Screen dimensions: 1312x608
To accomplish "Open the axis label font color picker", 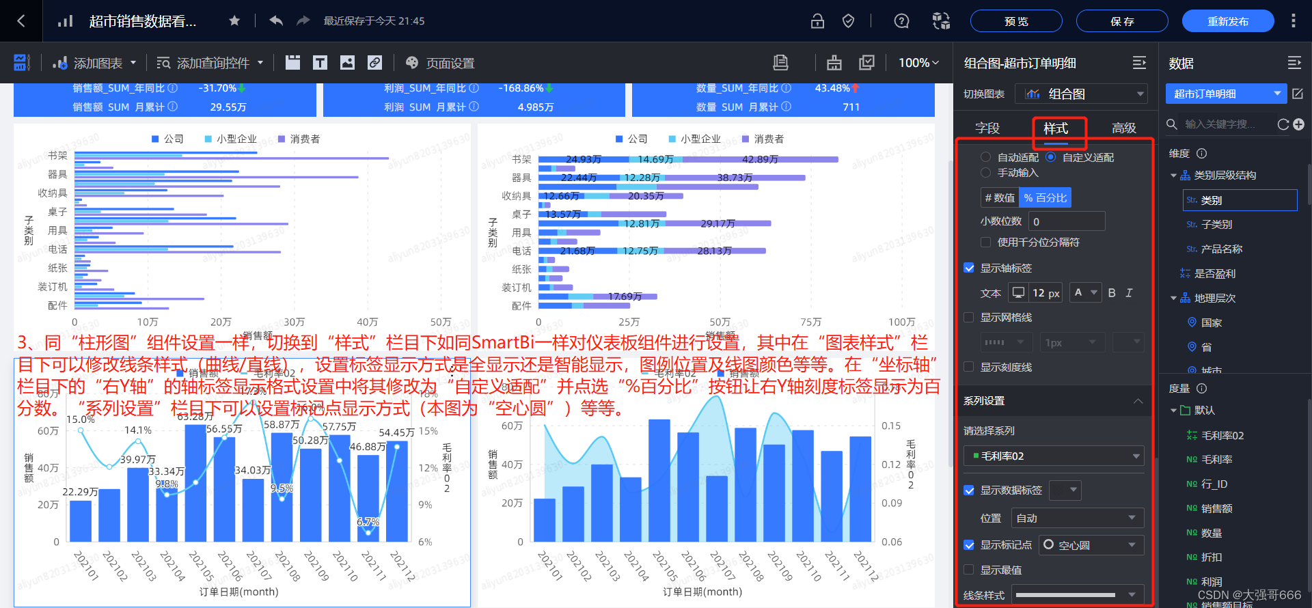I will pyautogui.click(x=1085, y=292).
